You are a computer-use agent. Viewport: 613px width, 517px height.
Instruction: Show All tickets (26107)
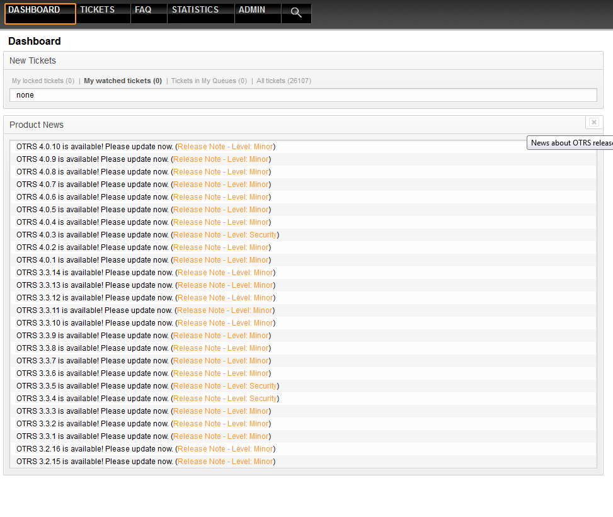(x=284, y=81)
